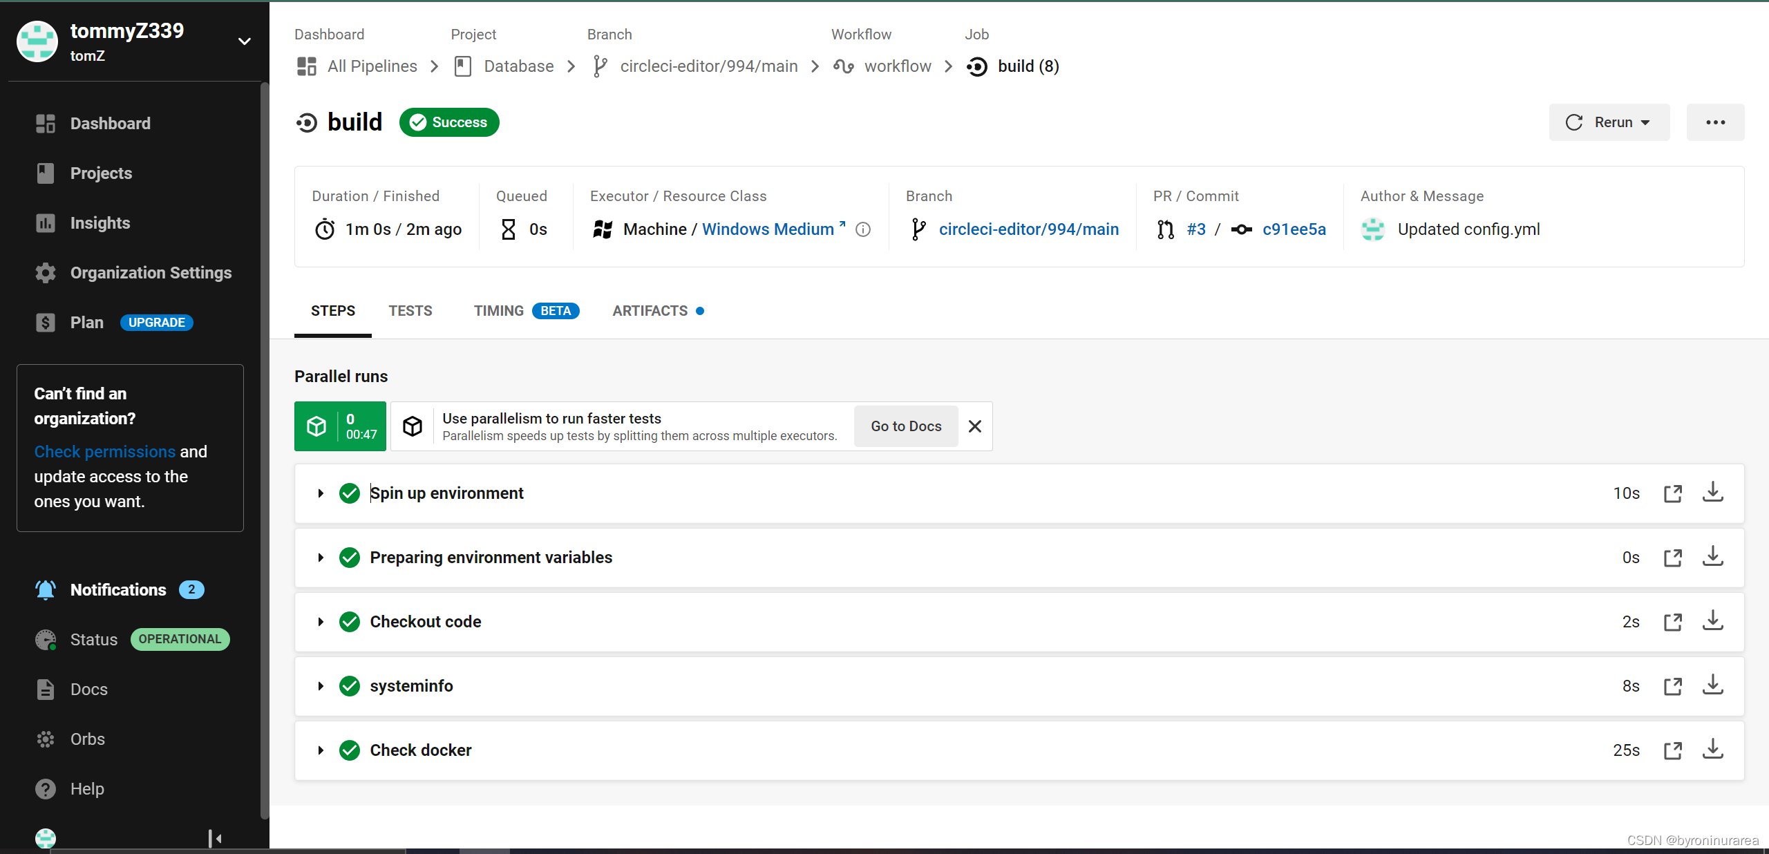Go to Database project breadcrumb
This screenshot has width=1769, height=854.
[x=504, y=66]
